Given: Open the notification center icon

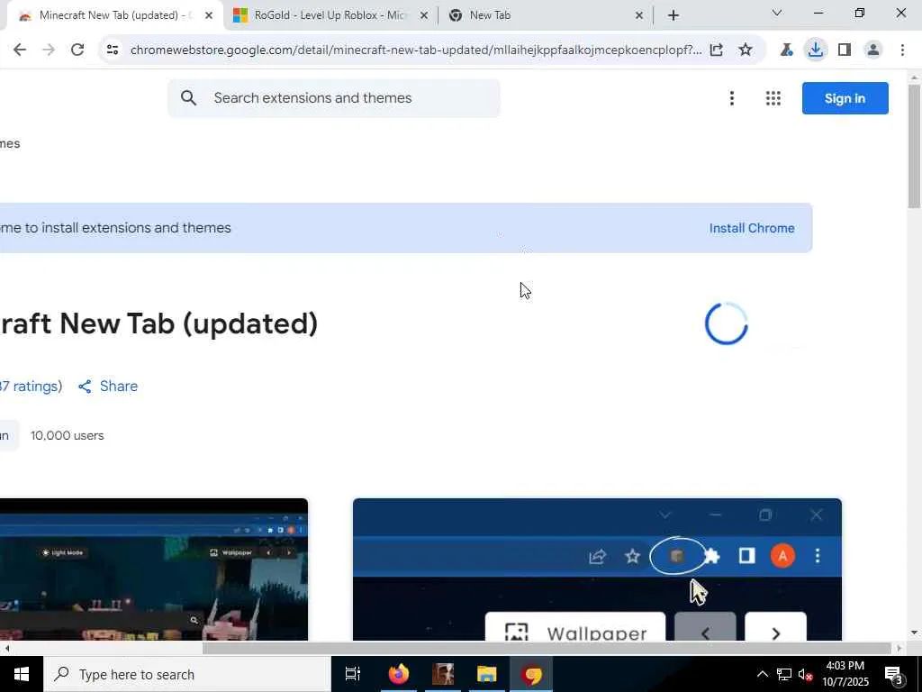Looking at the screenshot, I should point(894,676).
